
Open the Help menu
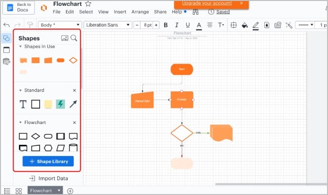point(177,12)
